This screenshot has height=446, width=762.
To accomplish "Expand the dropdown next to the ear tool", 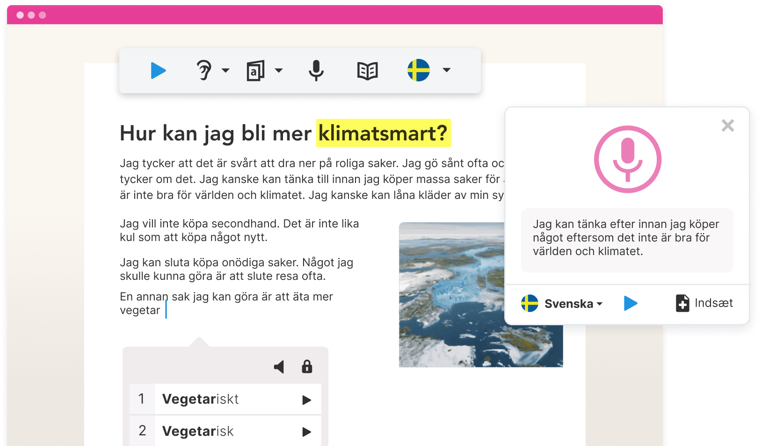I will (x=226, y=71).
